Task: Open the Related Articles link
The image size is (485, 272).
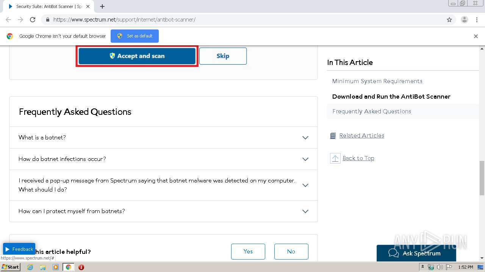Action: (361, 136)
